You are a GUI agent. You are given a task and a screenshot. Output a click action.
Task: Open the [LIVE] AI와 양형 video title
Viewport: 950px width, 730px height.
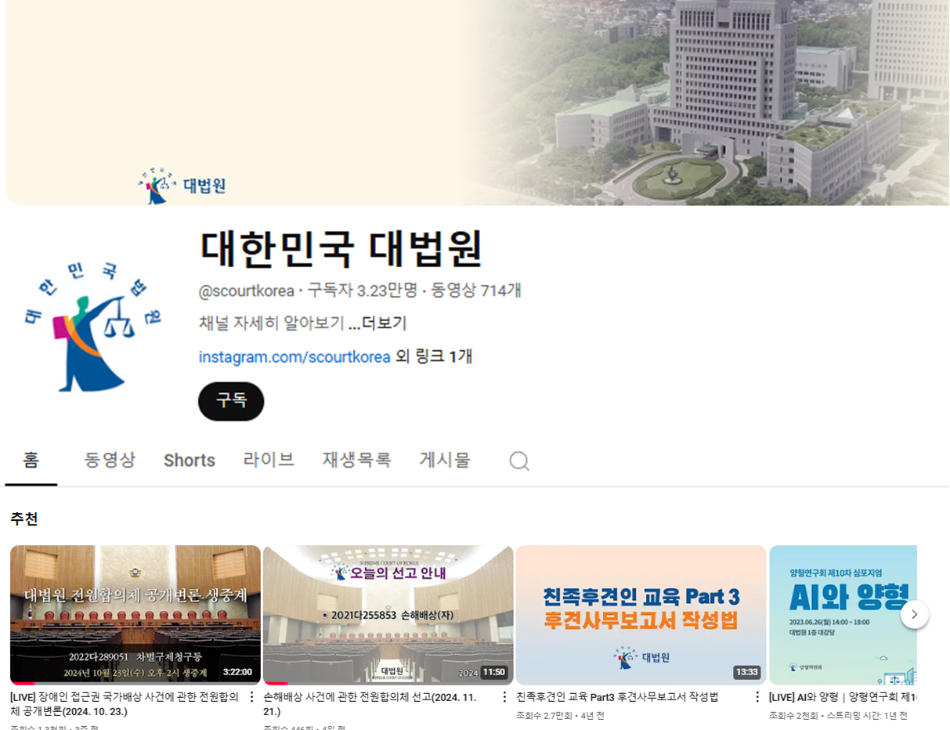pyautogui.click(x=843, y=697)
